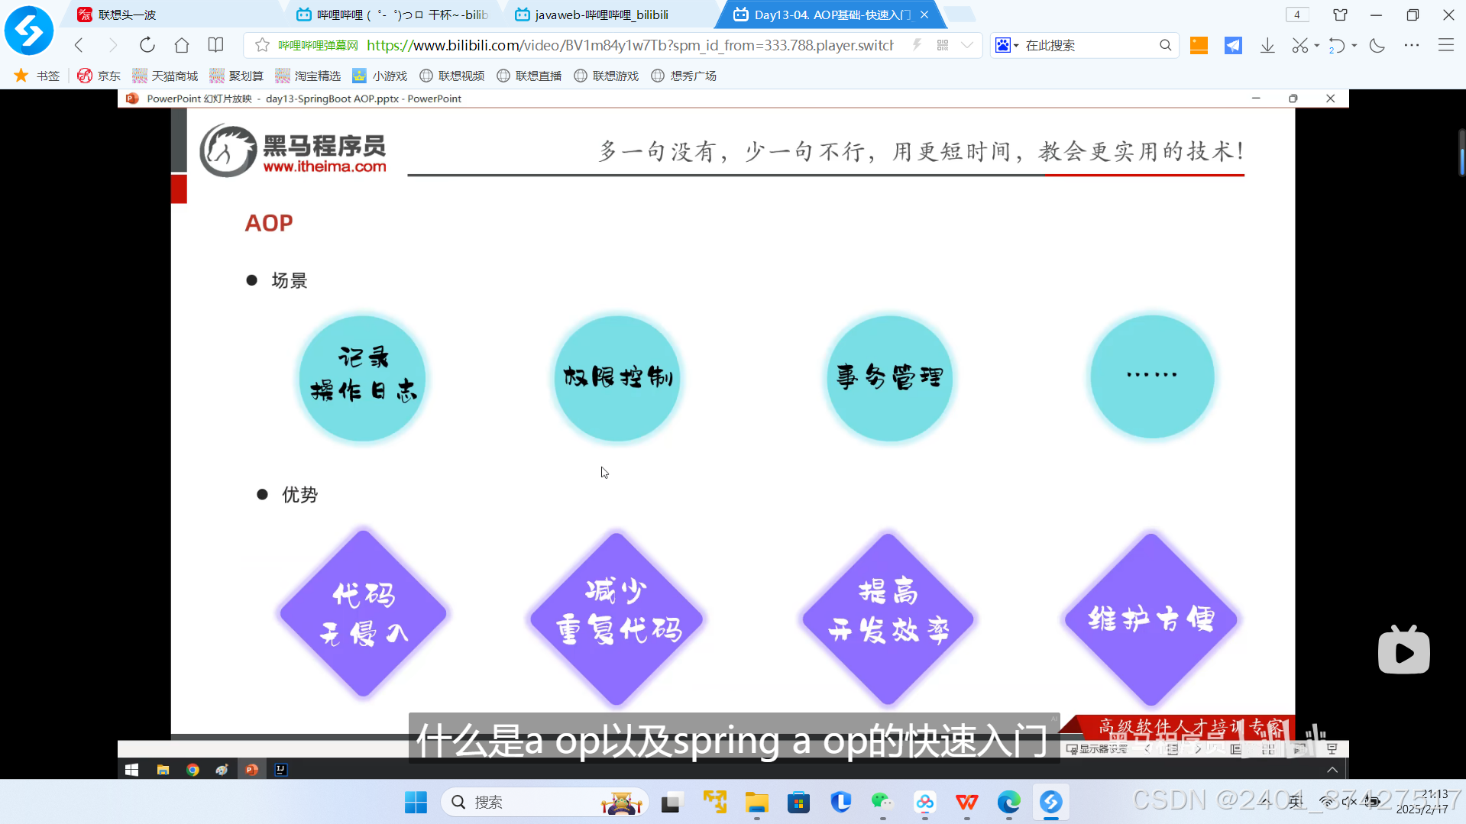Click the bilibili URL address field
This screenshot has height=824, width=1466.
pyautogui.click(x=630, y=45)
